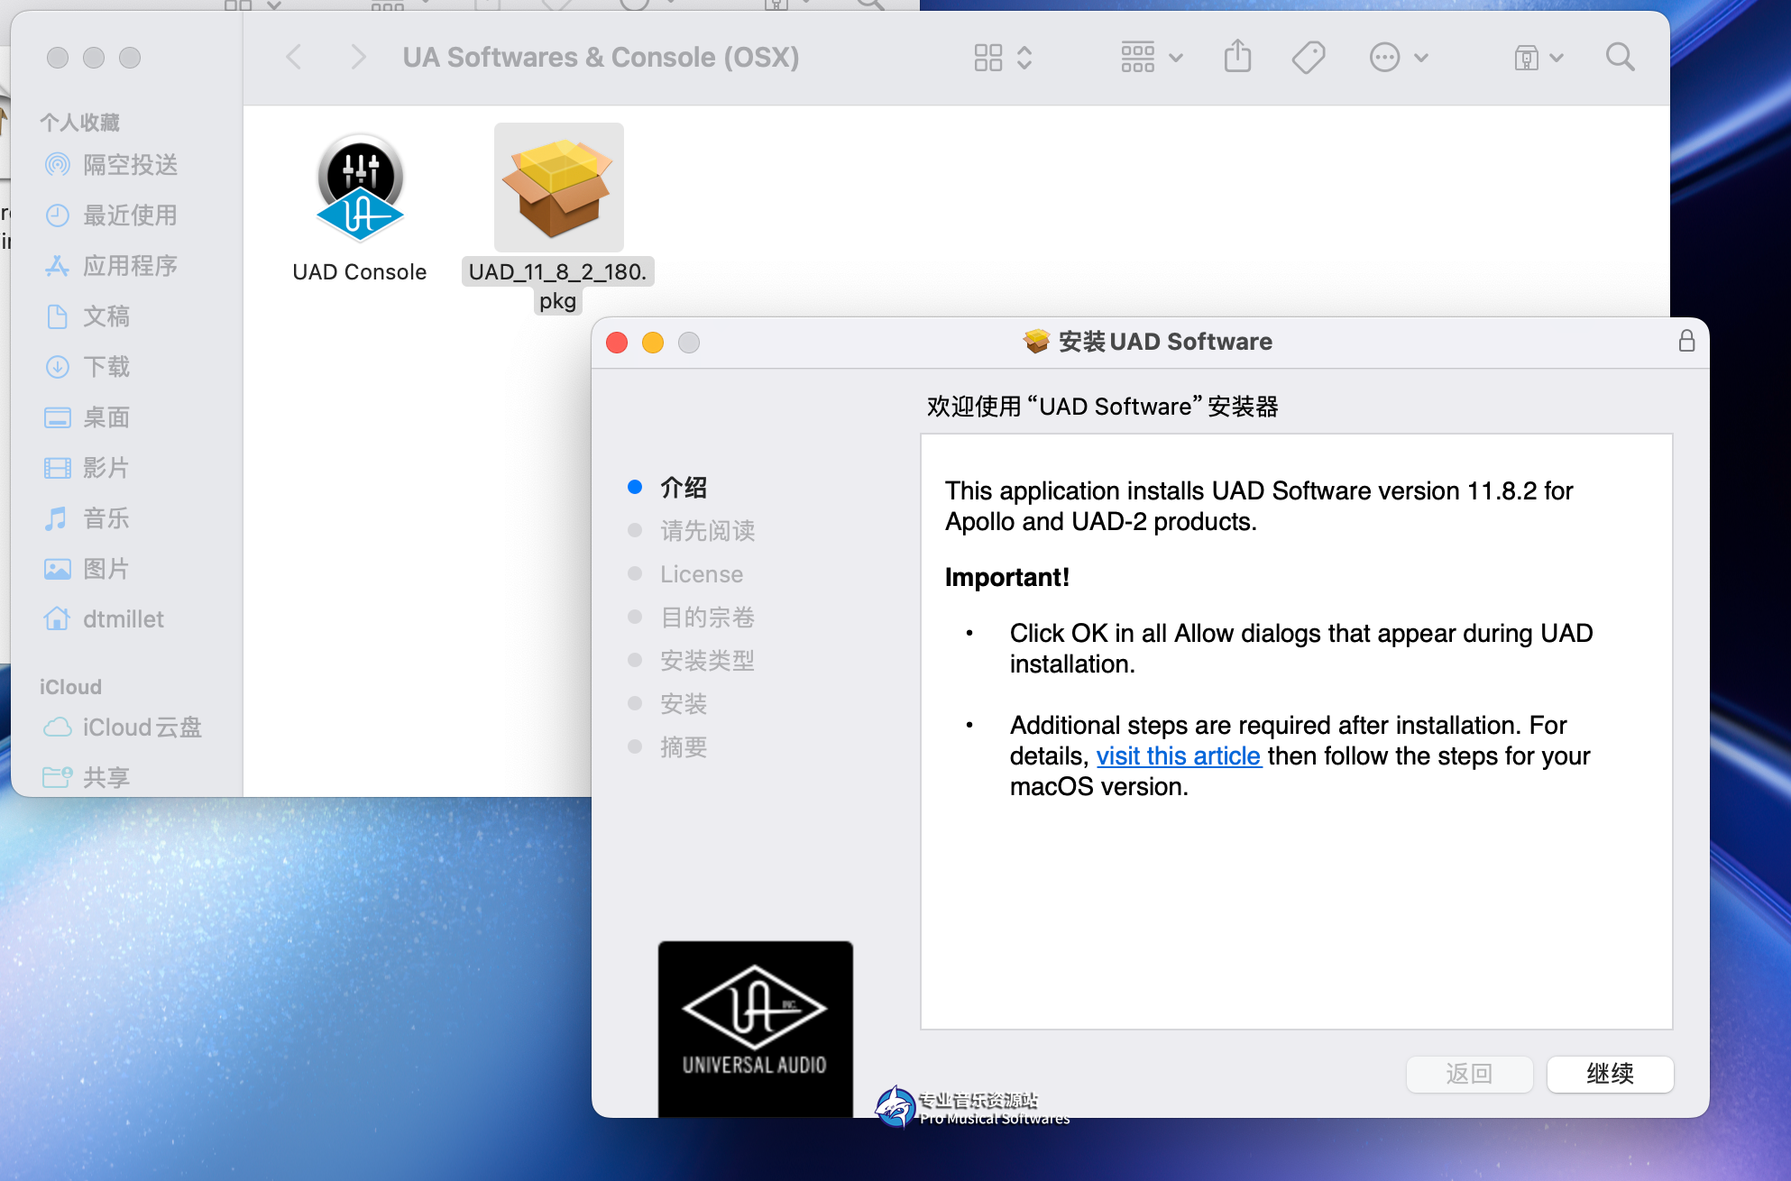Open the UAD Console app icon

pos(360,188)
